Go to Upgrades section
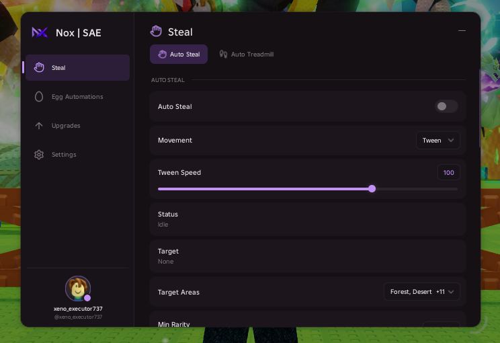 [x=77, y=126]
